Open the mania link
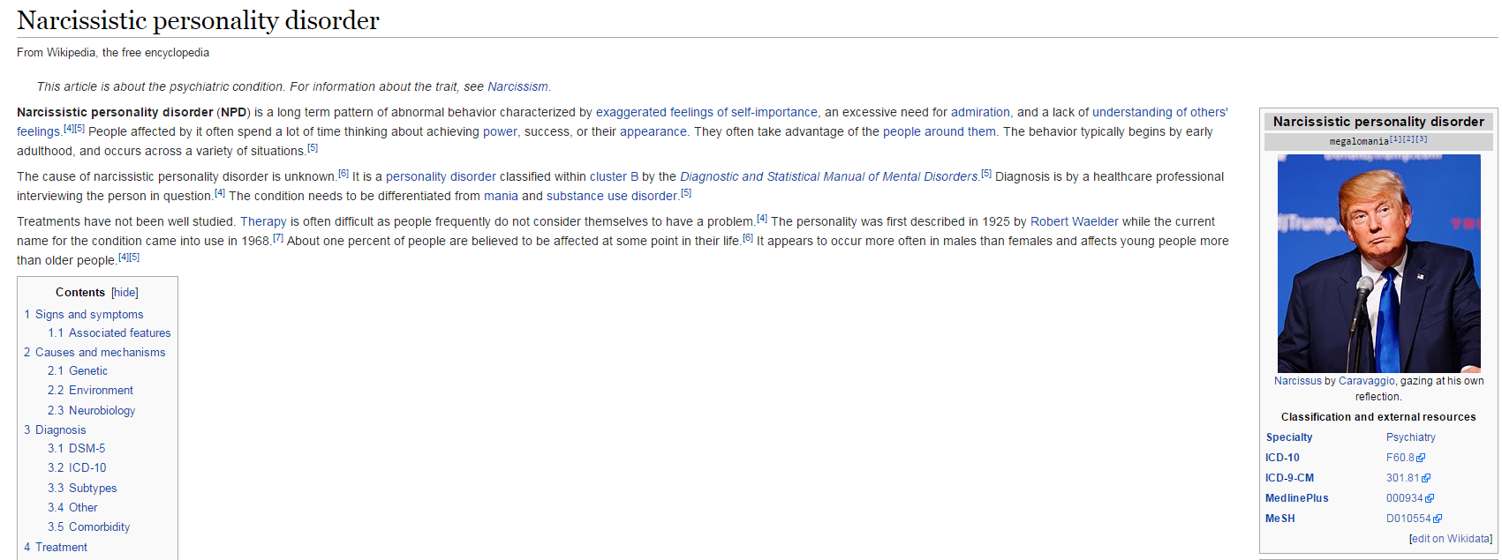The height and width of the screenshot is (560, 1502). pyautogui.click(x=501, y=196)
